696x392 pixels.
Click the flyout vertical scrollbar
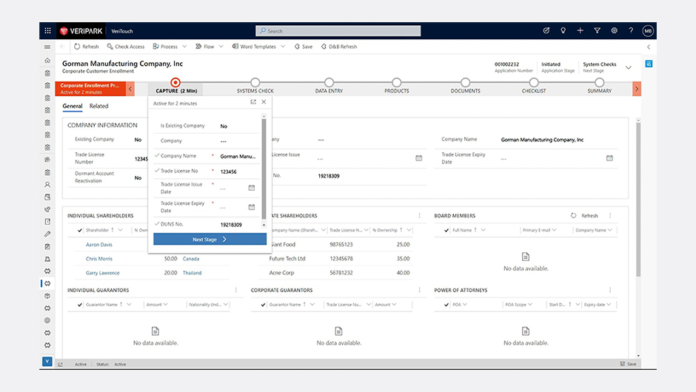[x=264, y=169]
